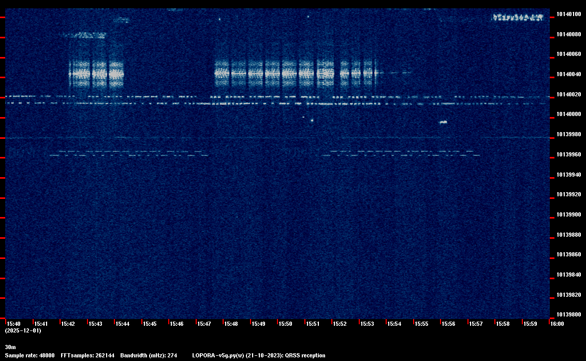586x361 pixels.
Task: Click the 15:46 time label
Action: point(177,324)
